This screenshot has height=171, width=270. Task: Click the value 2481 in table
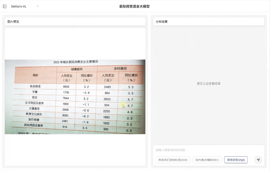click(65, 121)
